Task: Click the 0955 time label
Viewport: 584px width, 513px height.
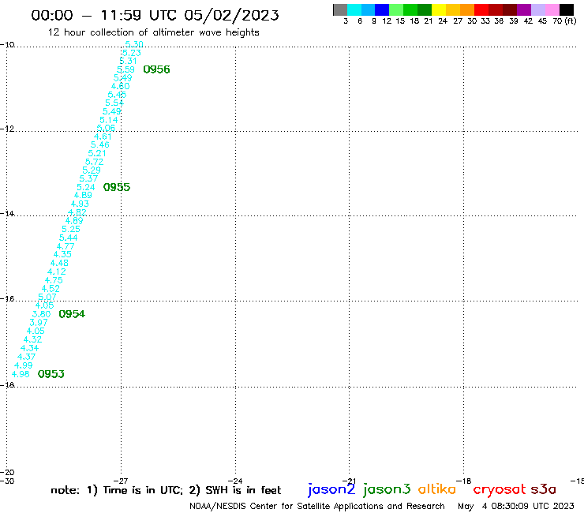Action: (117, 187)
